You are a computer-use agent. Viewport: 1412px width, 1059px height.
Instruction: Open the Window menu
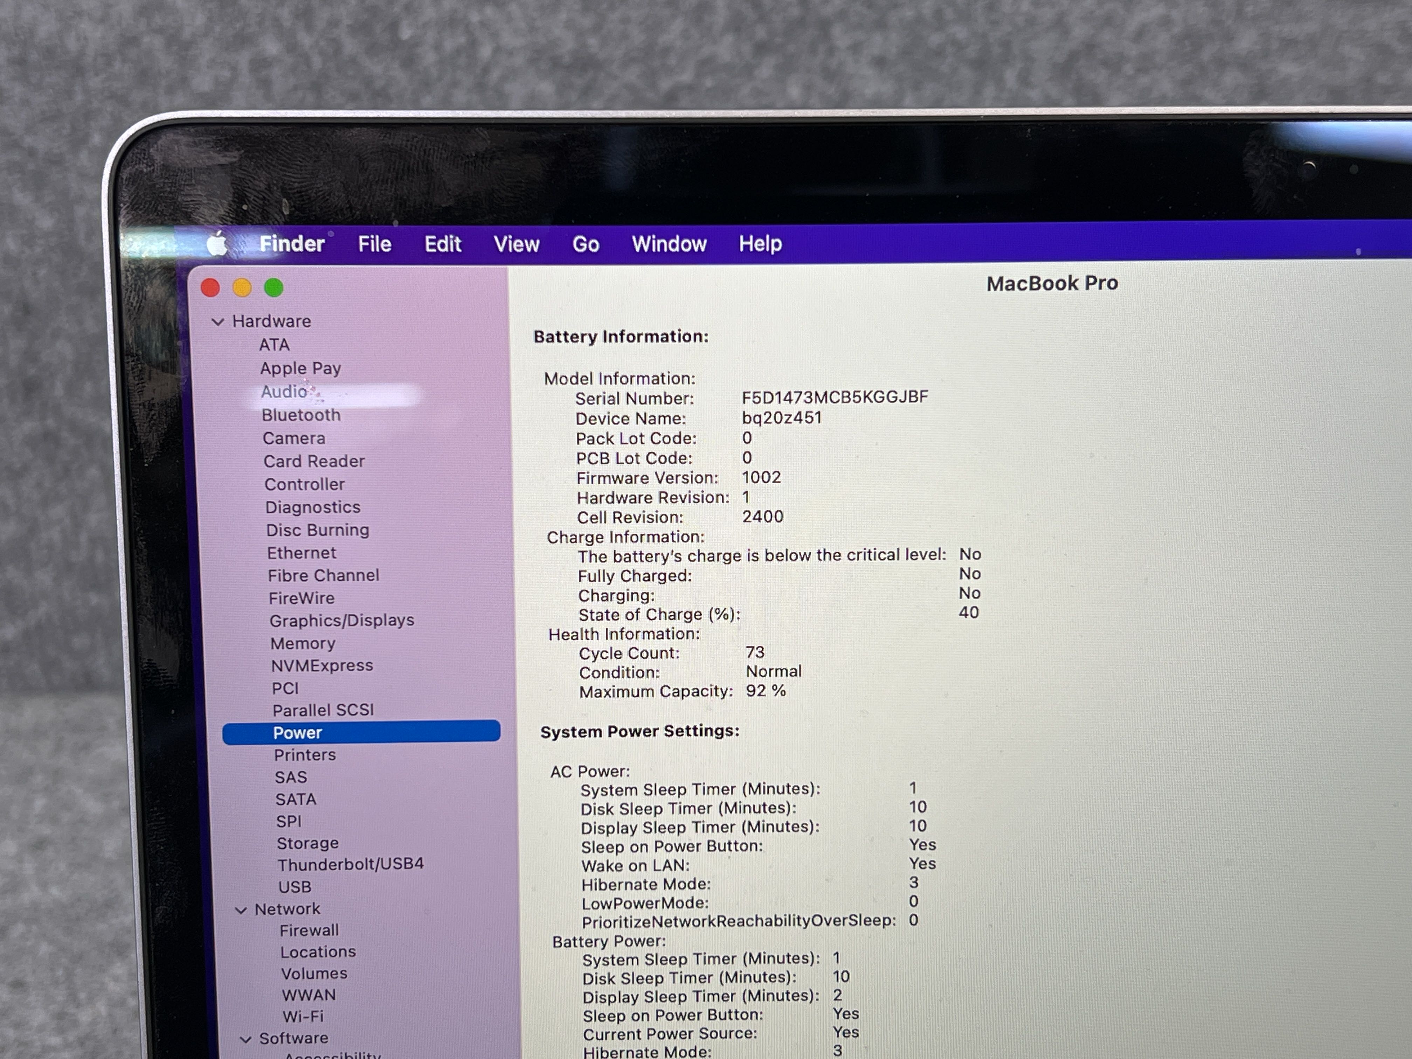669,244
